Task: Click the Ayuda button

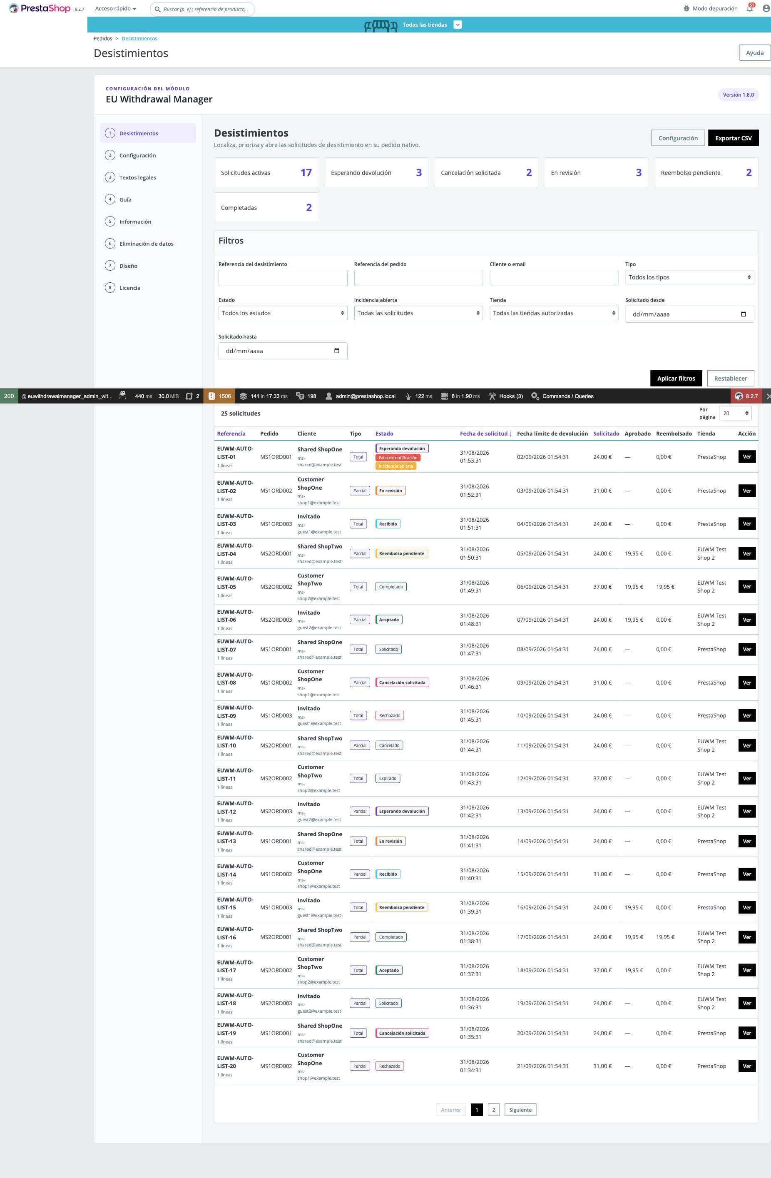Action: [x=754, y=53]
